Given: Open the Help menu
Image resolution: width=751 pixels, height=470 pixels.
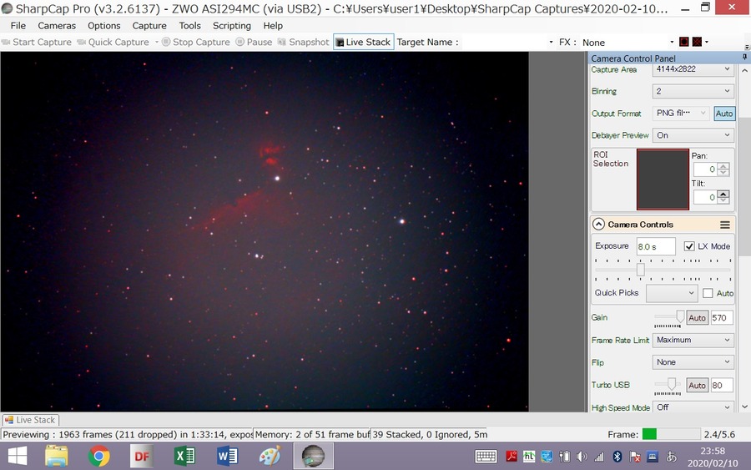Looking at the screenshot, I should [273, 25].
